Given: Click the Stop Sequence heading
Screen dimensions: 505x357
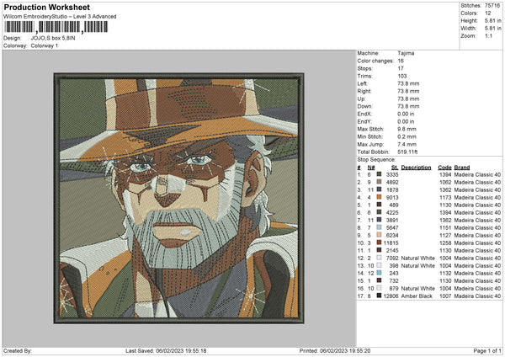Looking at the screenshot, I should tap(377, 158).
